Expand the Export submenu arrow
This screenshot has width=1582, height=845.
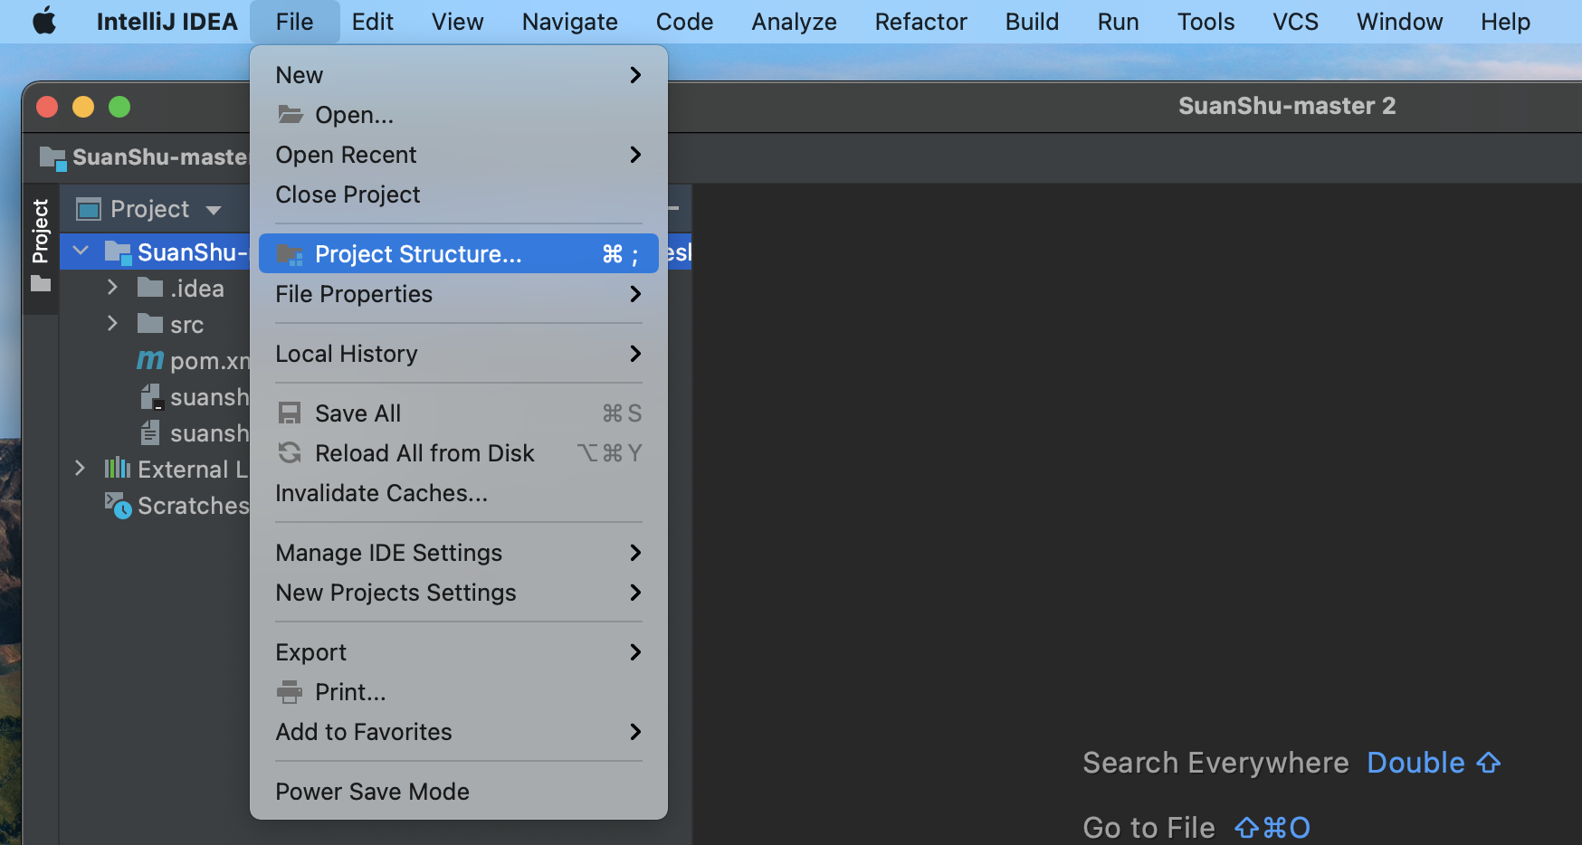635,652
